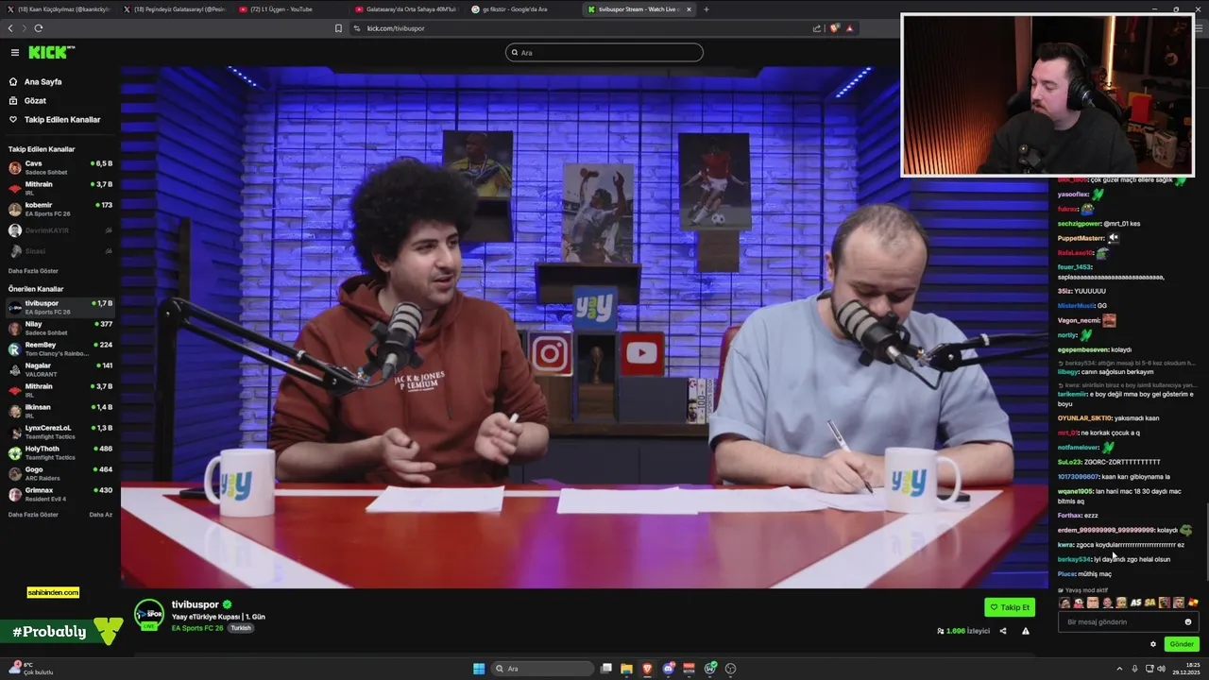Open Discord from the taskbar
This screenshot has height=680, width=1209.
click(x=669, y=669)
